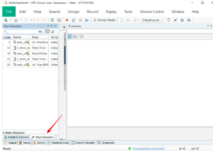Click the four-squares grid toolbar icon
This screenshot has height=151, width=213.
182,20
